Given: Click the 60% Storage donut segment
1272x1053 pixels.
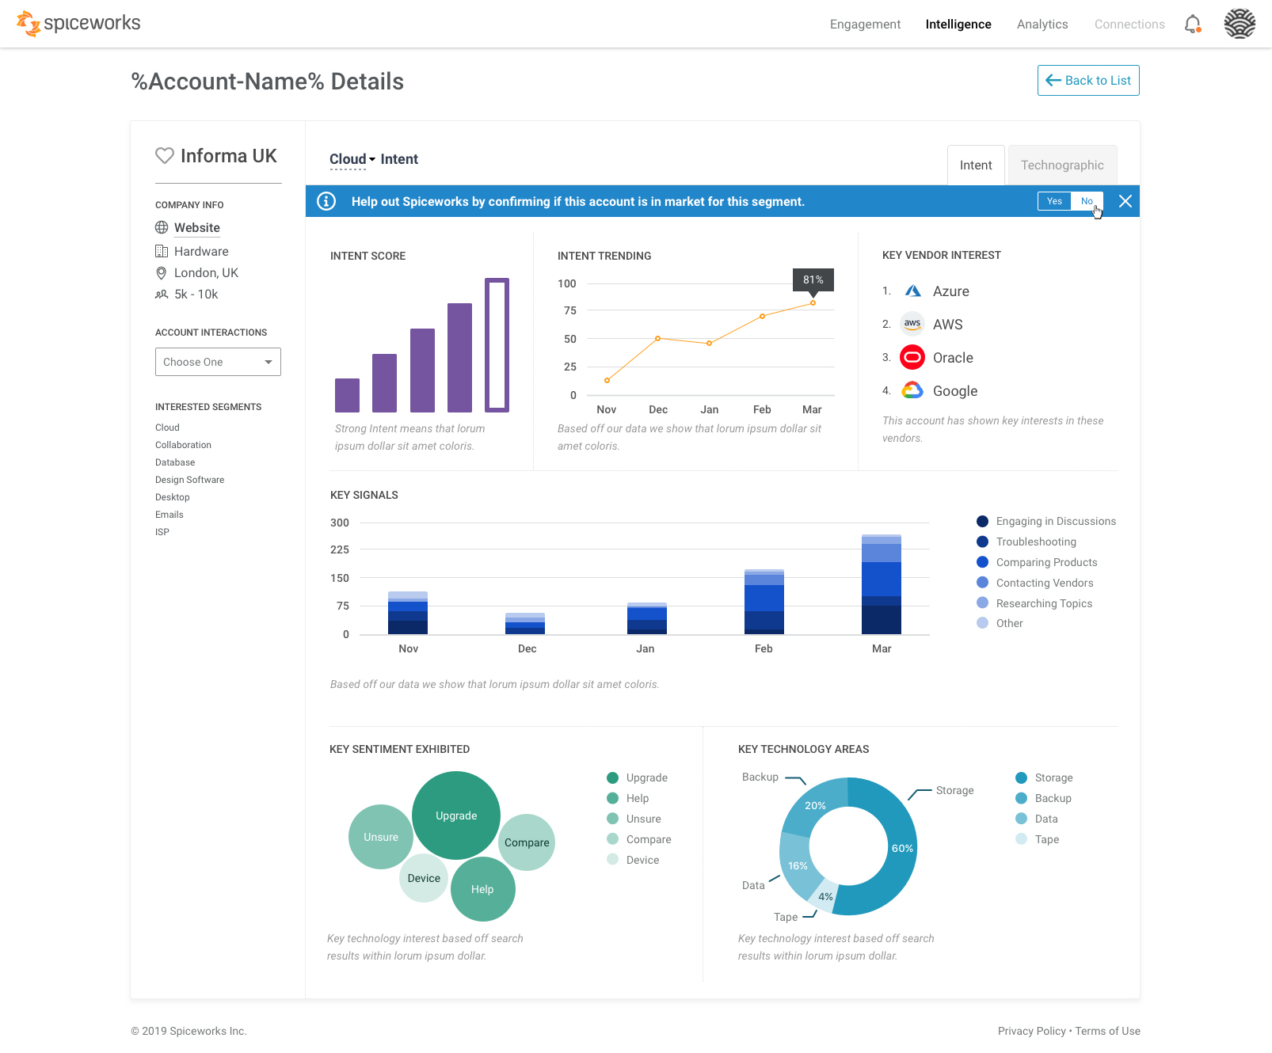Looking at the screenshot, I should [901, 848].
